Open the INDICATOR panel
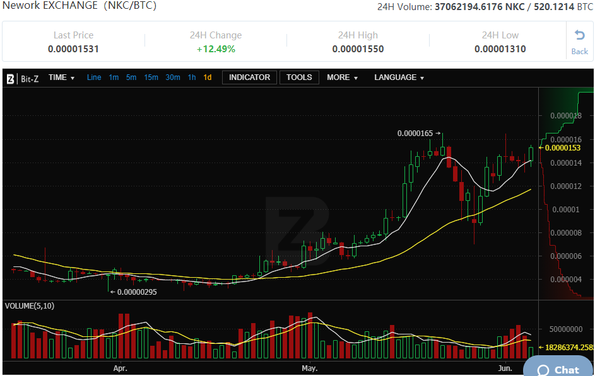Viewport: 595px width, 376px height. 249,77
